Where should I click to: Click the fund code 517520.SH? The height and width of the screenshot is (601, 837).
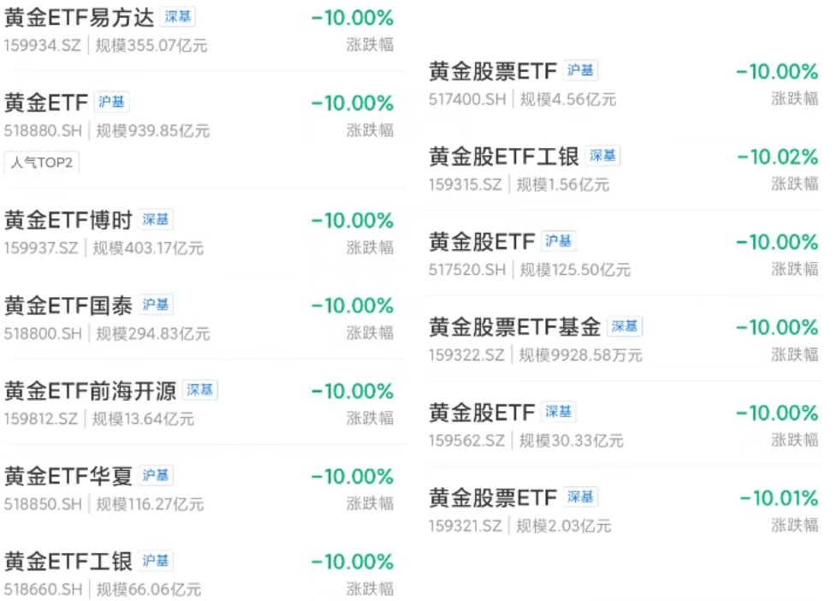tap(467, 270)
